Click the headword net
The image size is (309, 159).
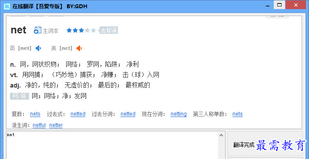[x=19, y=30]
